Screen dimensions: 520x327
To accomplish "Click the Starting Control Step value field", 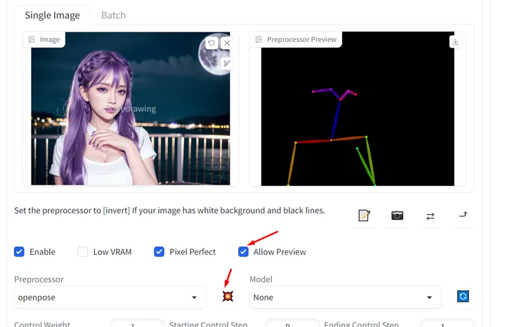I will (x=292, y=323).
